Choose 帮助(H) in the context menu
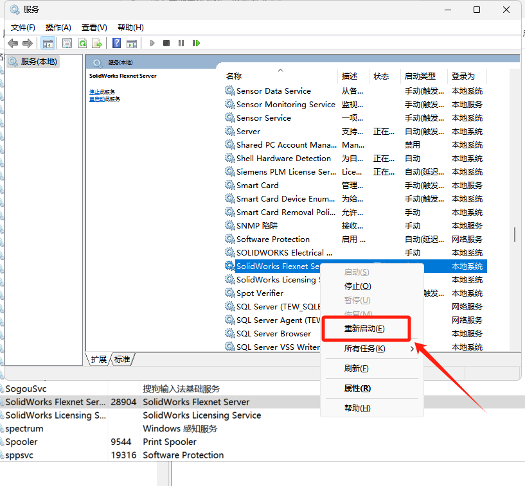Viewport: 525px width, 486px height. click(357, 408)
